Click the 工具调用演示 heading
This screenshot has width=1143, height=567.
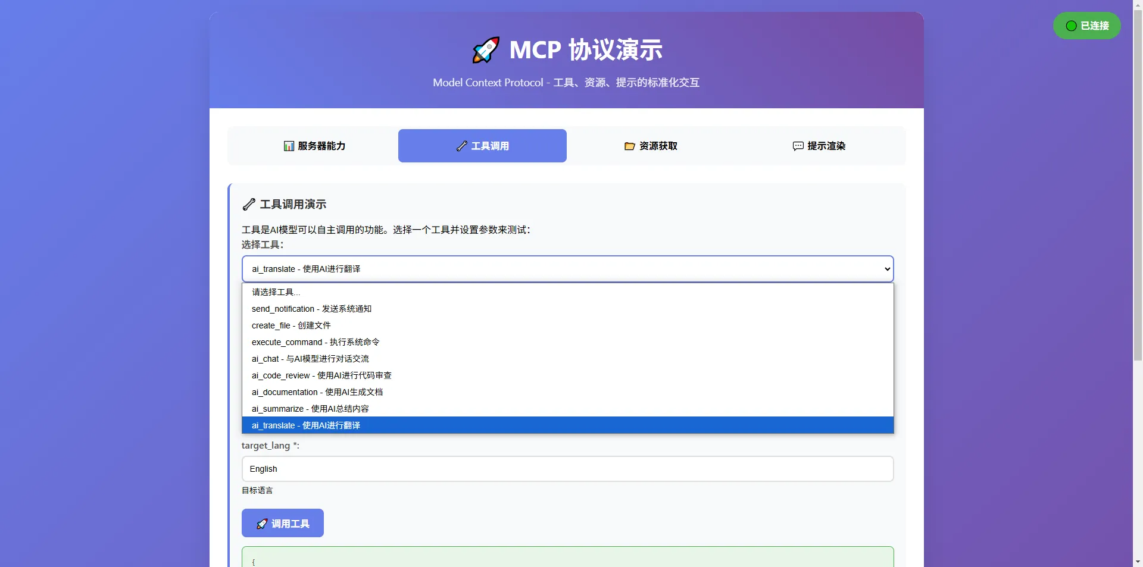pyautogui.click(x=293, y=205)
